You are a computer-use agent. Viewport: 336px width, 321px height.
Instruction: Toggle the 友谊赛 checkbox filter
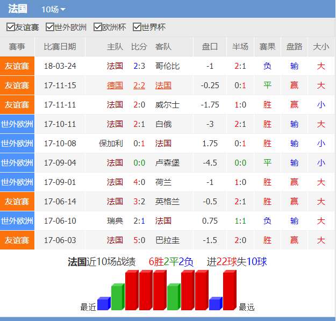pos(10,27)
